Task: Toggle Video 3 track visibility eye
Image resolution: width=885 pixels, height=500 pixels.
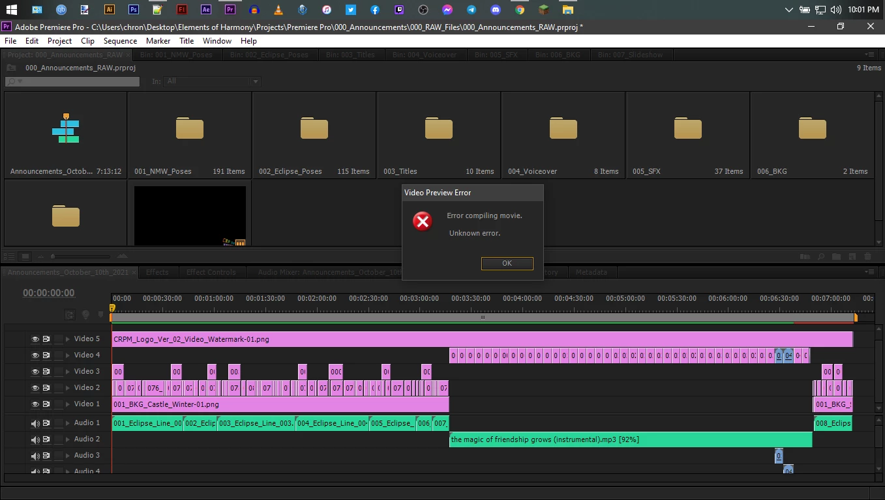Action: [35, 372]
